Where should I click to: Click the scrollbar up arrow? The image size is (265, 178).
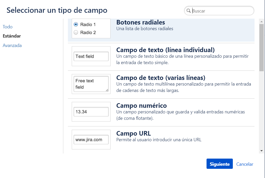click(x=261, y=21)
